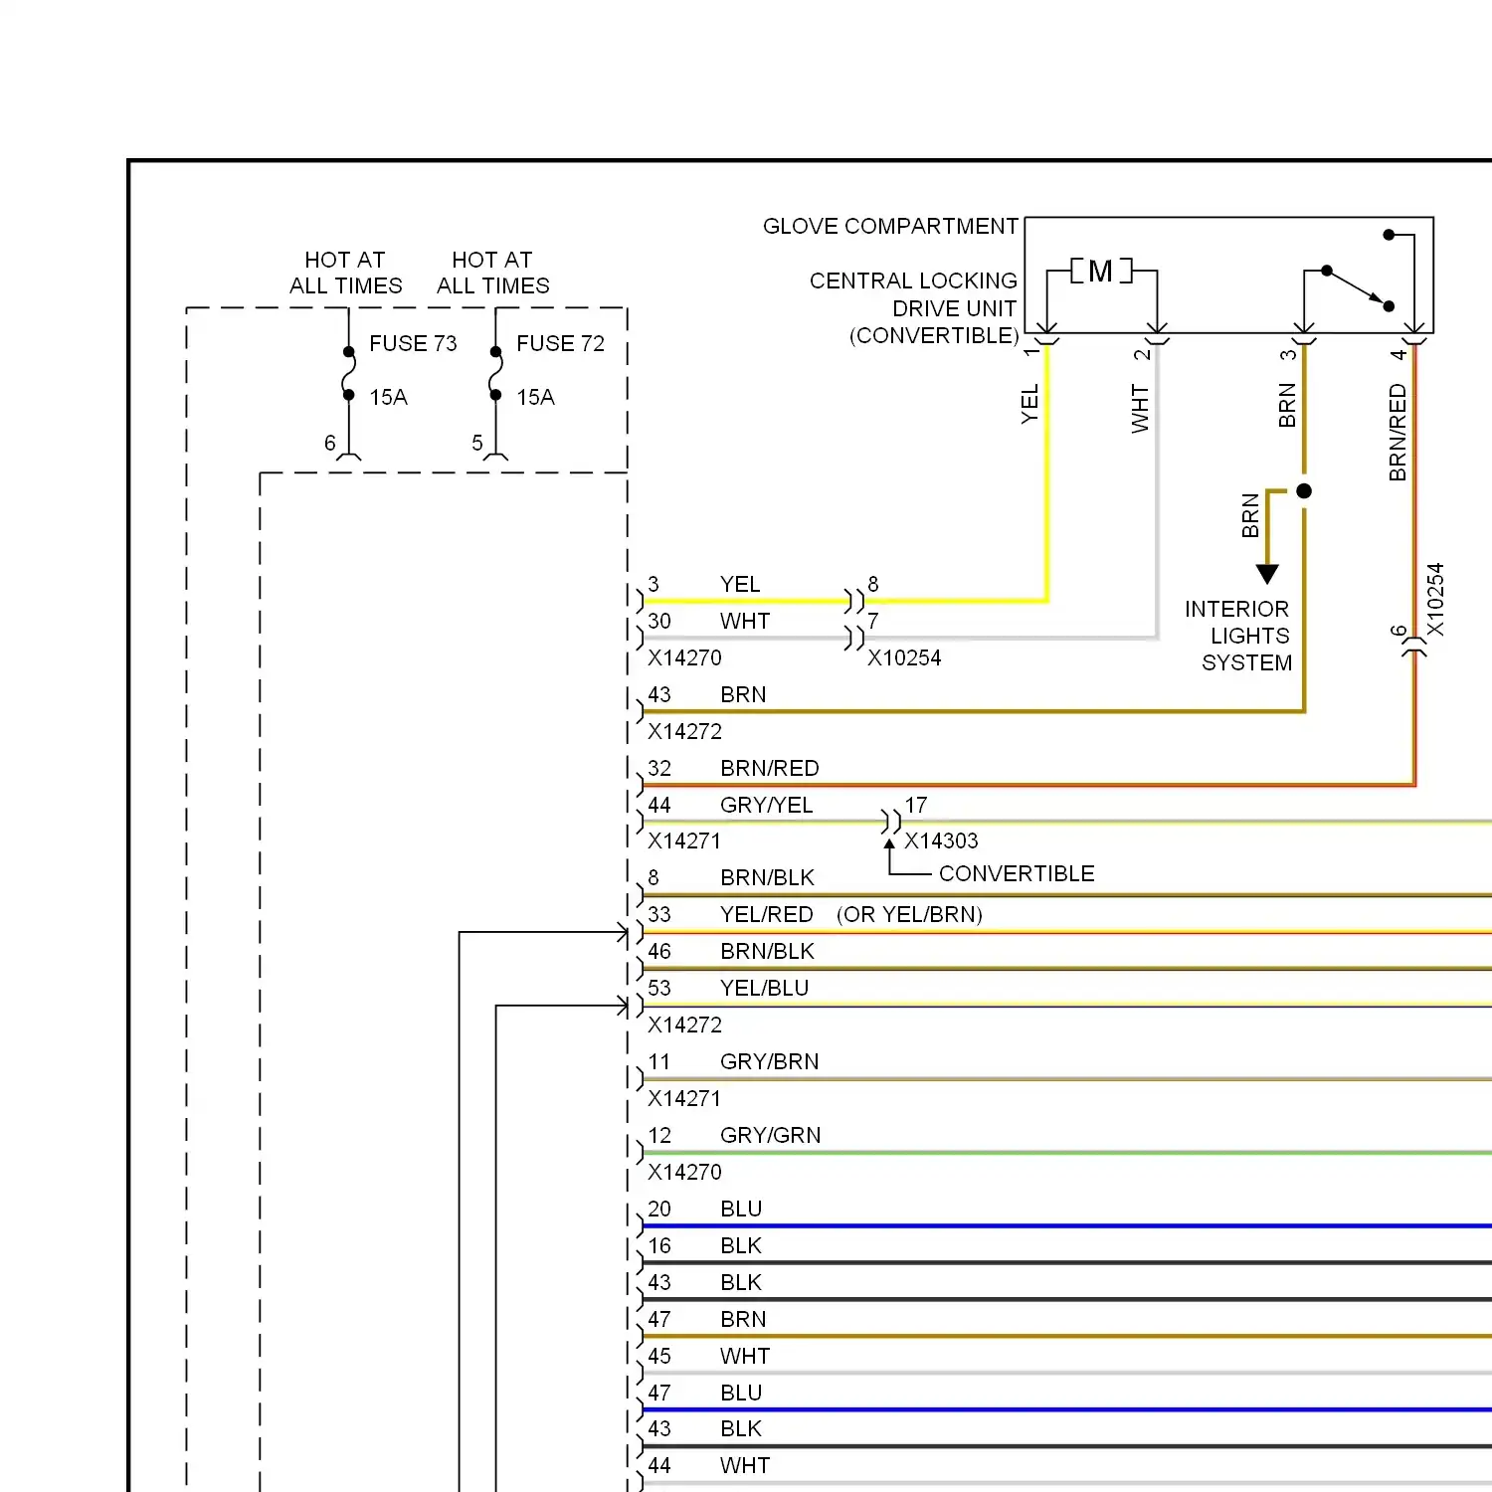Click the 15A rating under FUSE 73
The image size is (1492, 1492).
click(x=388, y=397)
